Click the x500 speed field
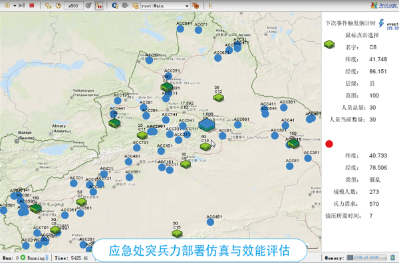 tap(74, 5)
